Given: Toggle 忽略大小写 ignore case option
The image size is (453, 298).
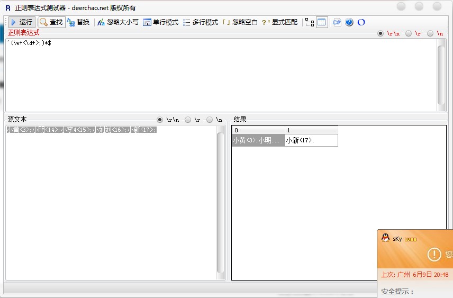Looking at the screenshot, I should point(118,22).
